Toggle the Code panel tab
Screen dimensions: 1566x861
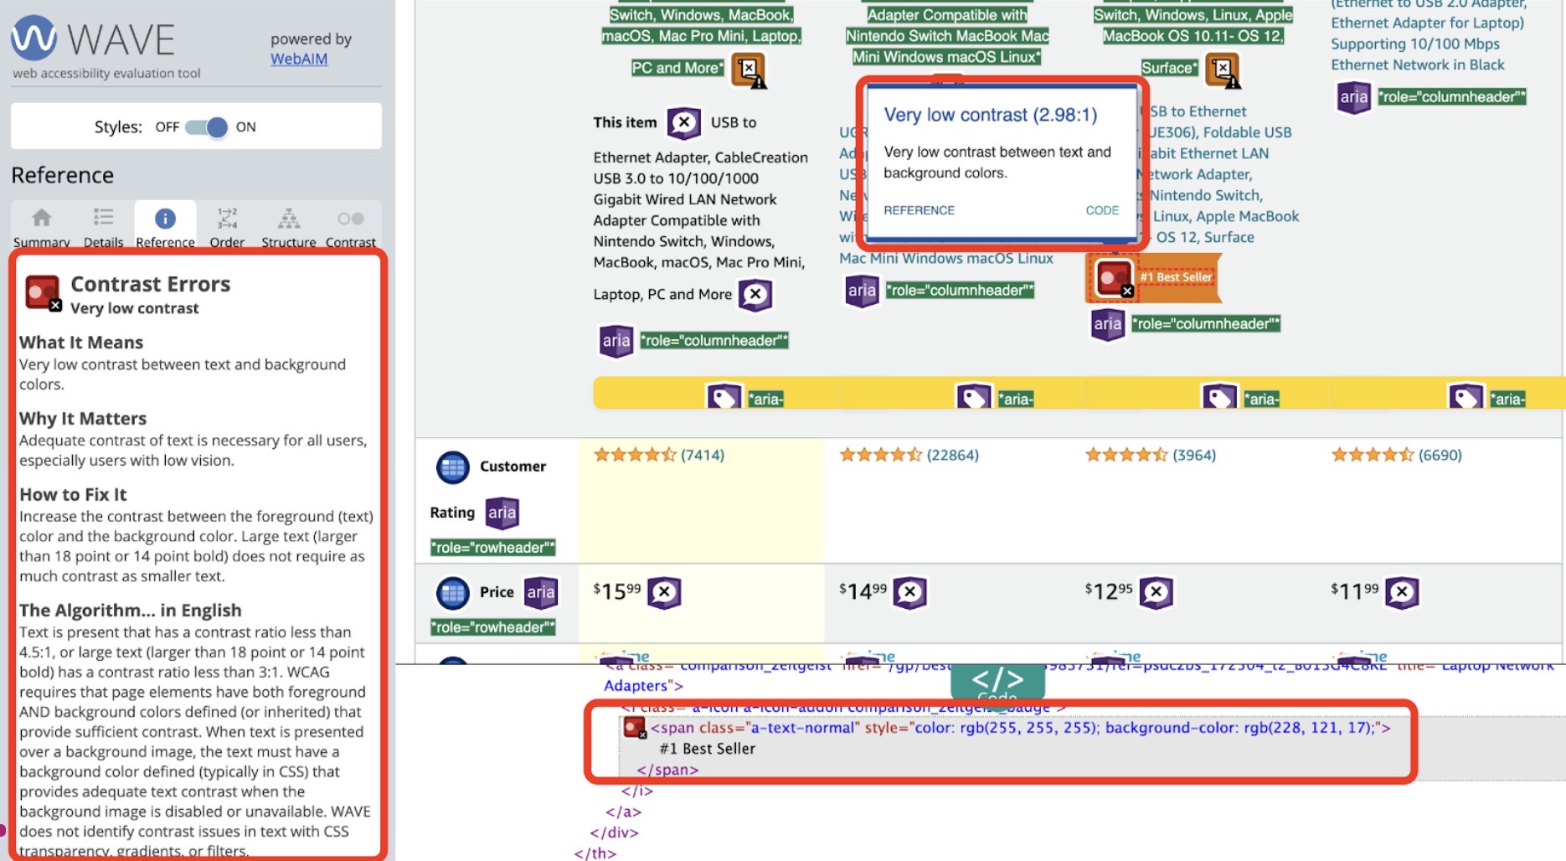click(997, 681)
